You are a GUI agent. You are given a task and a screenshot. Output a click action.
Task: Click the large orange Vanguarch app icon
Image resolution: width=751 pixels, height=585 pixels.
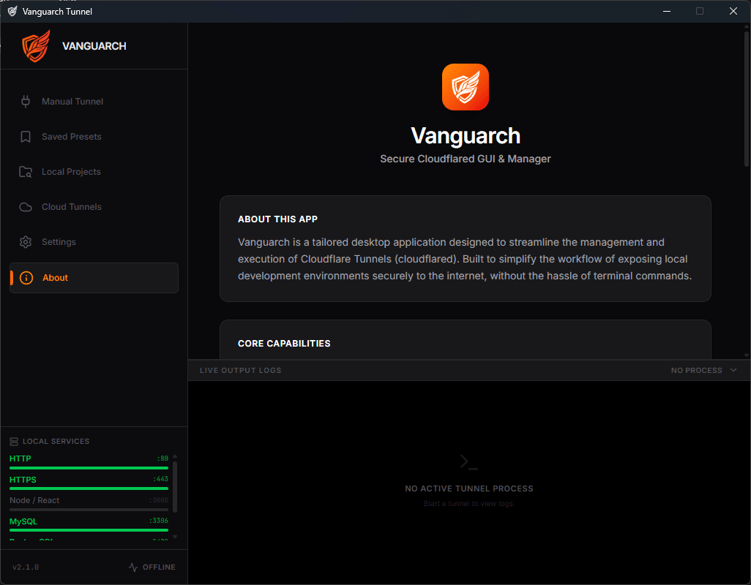pyautogui.click(x=465, y=87)
